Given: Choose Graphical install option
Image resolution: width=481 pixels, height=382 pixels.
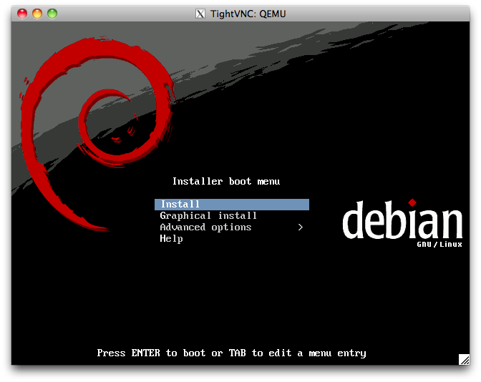Looking at the screenshot, I should pyautogui.click(x=208, y=216).
